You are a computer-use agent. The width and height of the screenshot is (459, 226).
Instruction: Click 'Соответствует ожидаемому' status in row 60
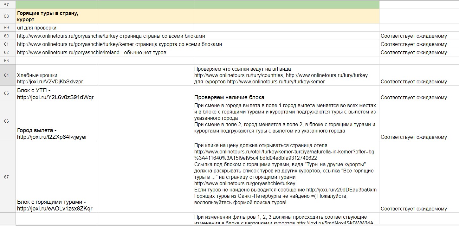(419, 36)
